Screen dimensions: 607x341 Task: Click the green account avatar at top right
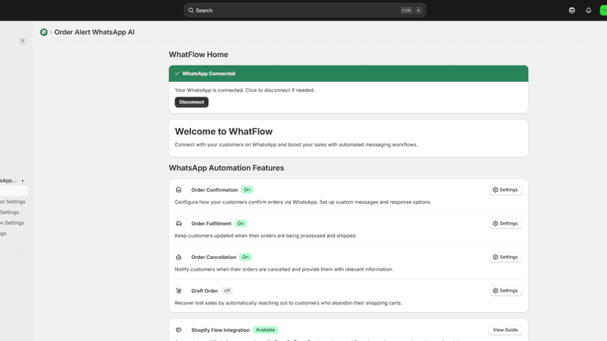pos(603,10)
